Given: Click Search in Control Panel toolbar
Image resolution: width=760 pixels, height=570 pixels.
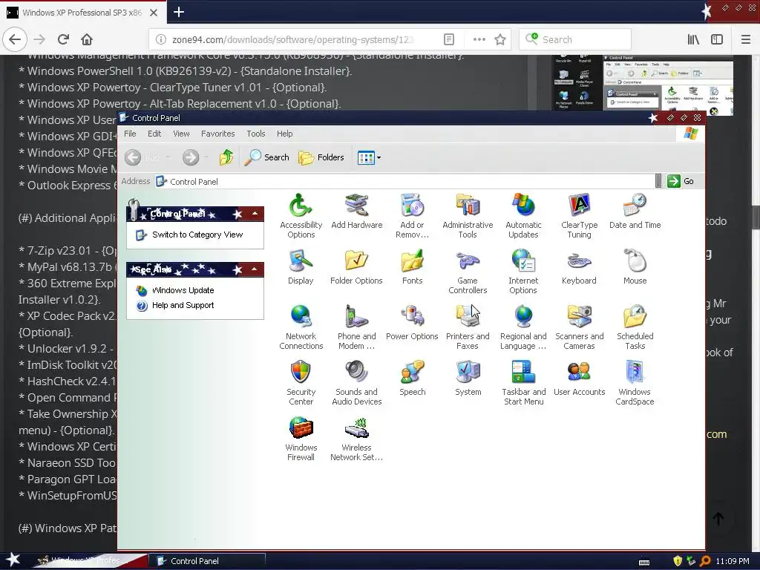Looking at the screenshot, I should (266, 157).
